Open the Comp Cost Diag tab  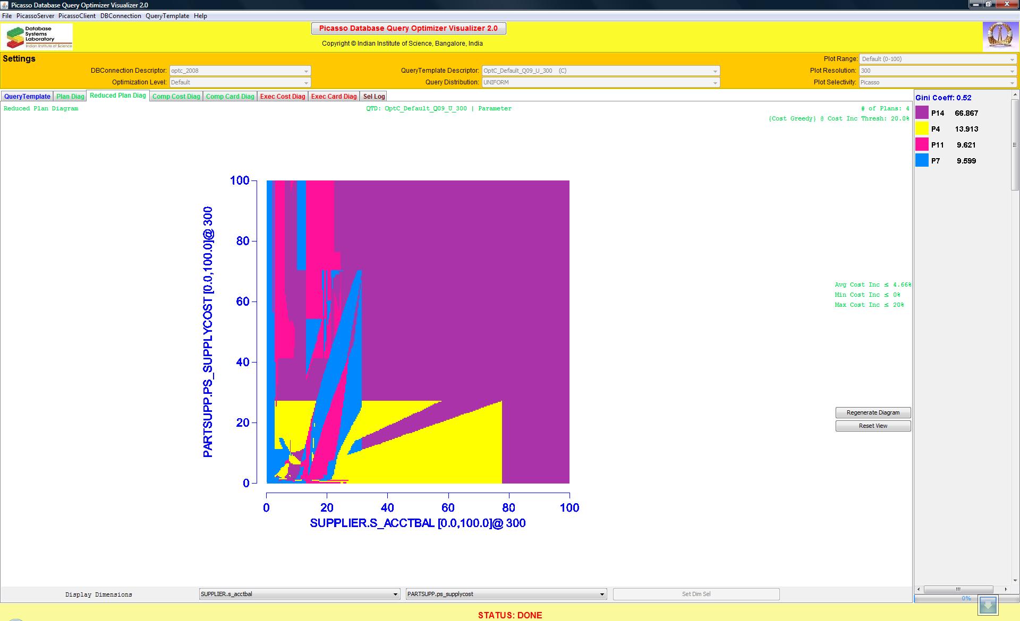[176, 97]
